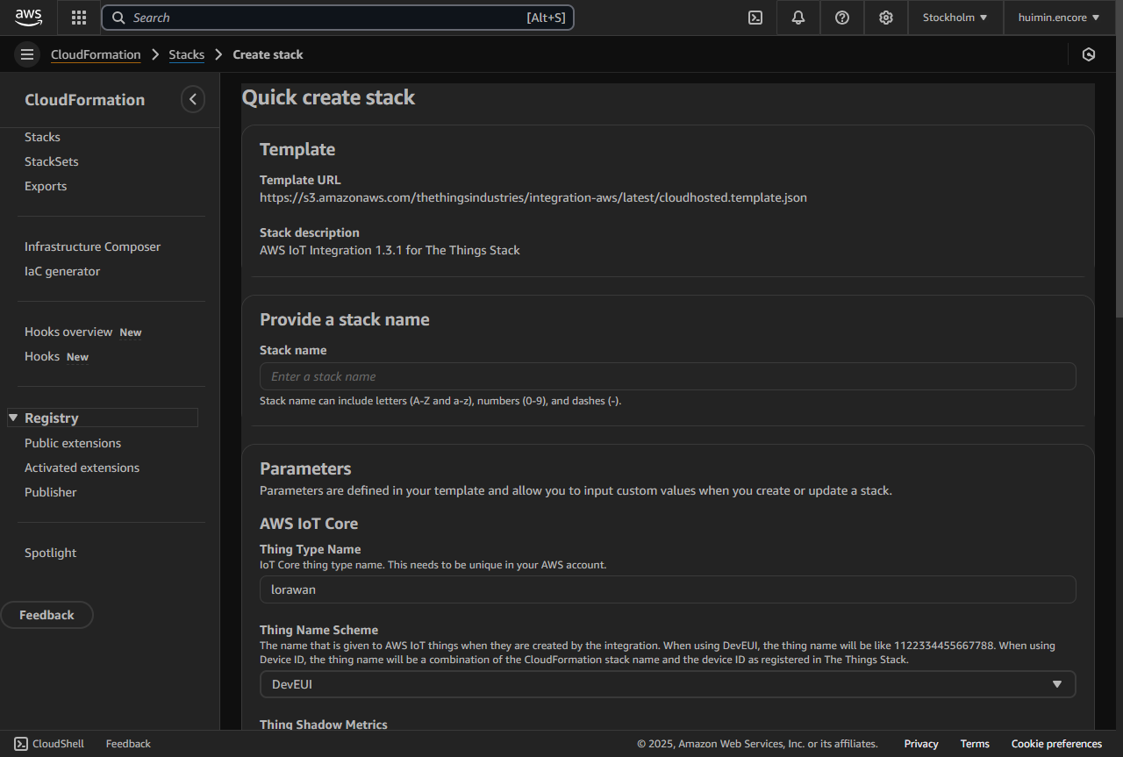Click the CloudFormation sidebar title
The width and height of the screenshot is (1123, 757).
pos(85,100)
